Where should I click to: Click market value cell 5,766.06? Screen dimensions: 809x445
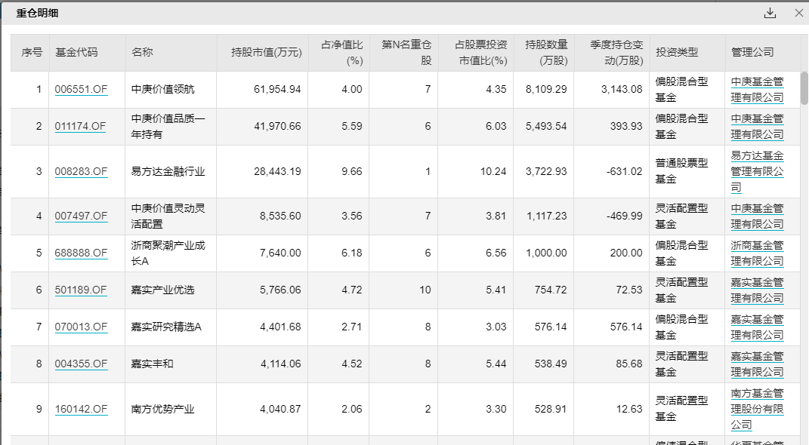[280, 290]
